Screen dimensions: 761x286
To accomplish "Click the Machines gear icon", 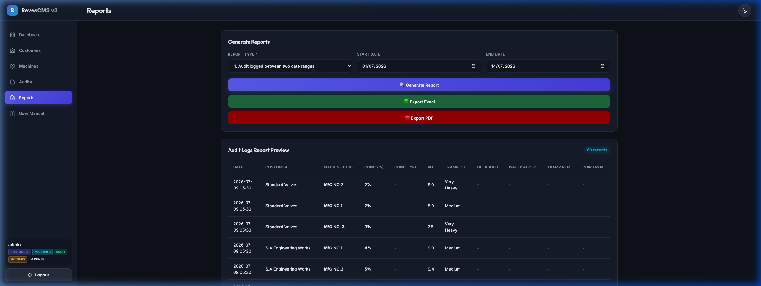I will tap(12, 66).
